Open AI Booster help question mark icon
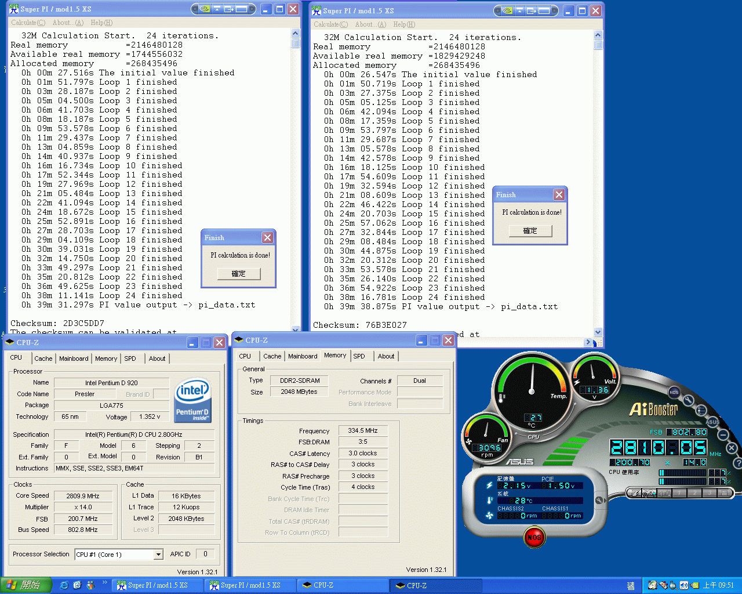The width and height of the screenshot is (742, 594). coord(738,463)
